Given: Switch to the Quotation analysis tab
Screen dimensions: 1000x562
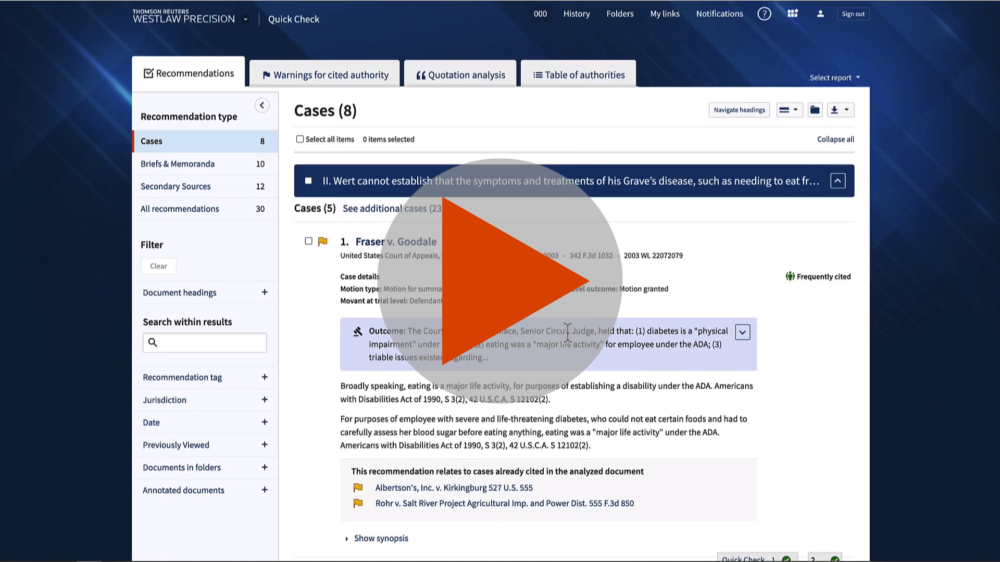Looking at the screenshot, I should [460, 74].
